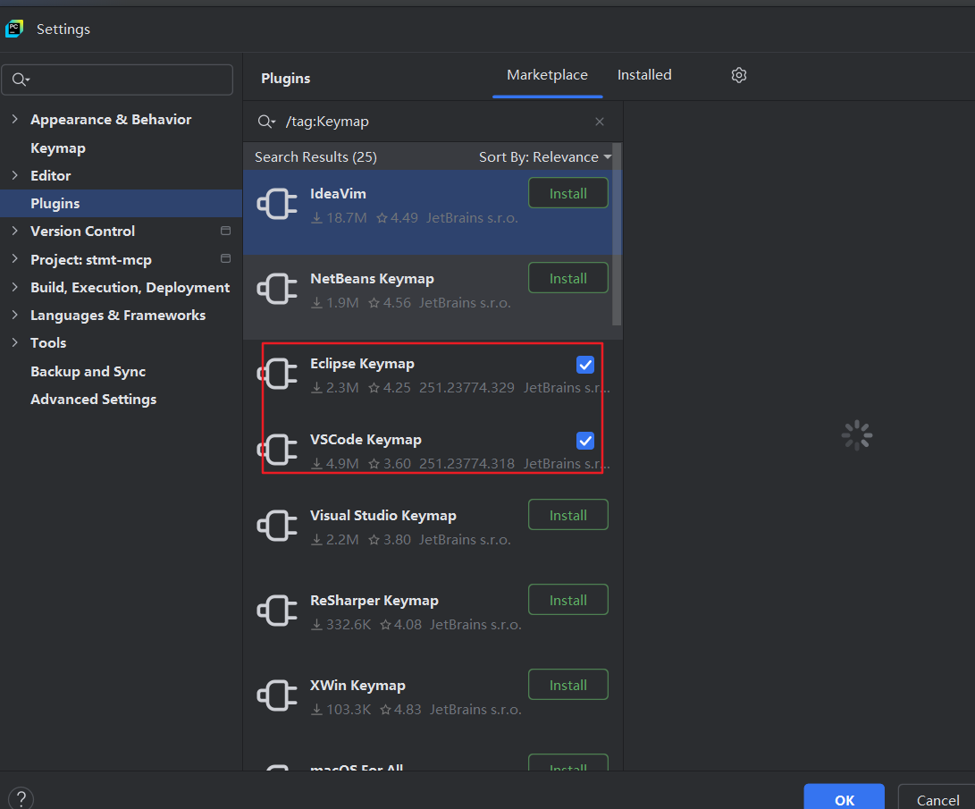
Task: Install the IdeaVim plugin
Action: click(x=567, y=193)
